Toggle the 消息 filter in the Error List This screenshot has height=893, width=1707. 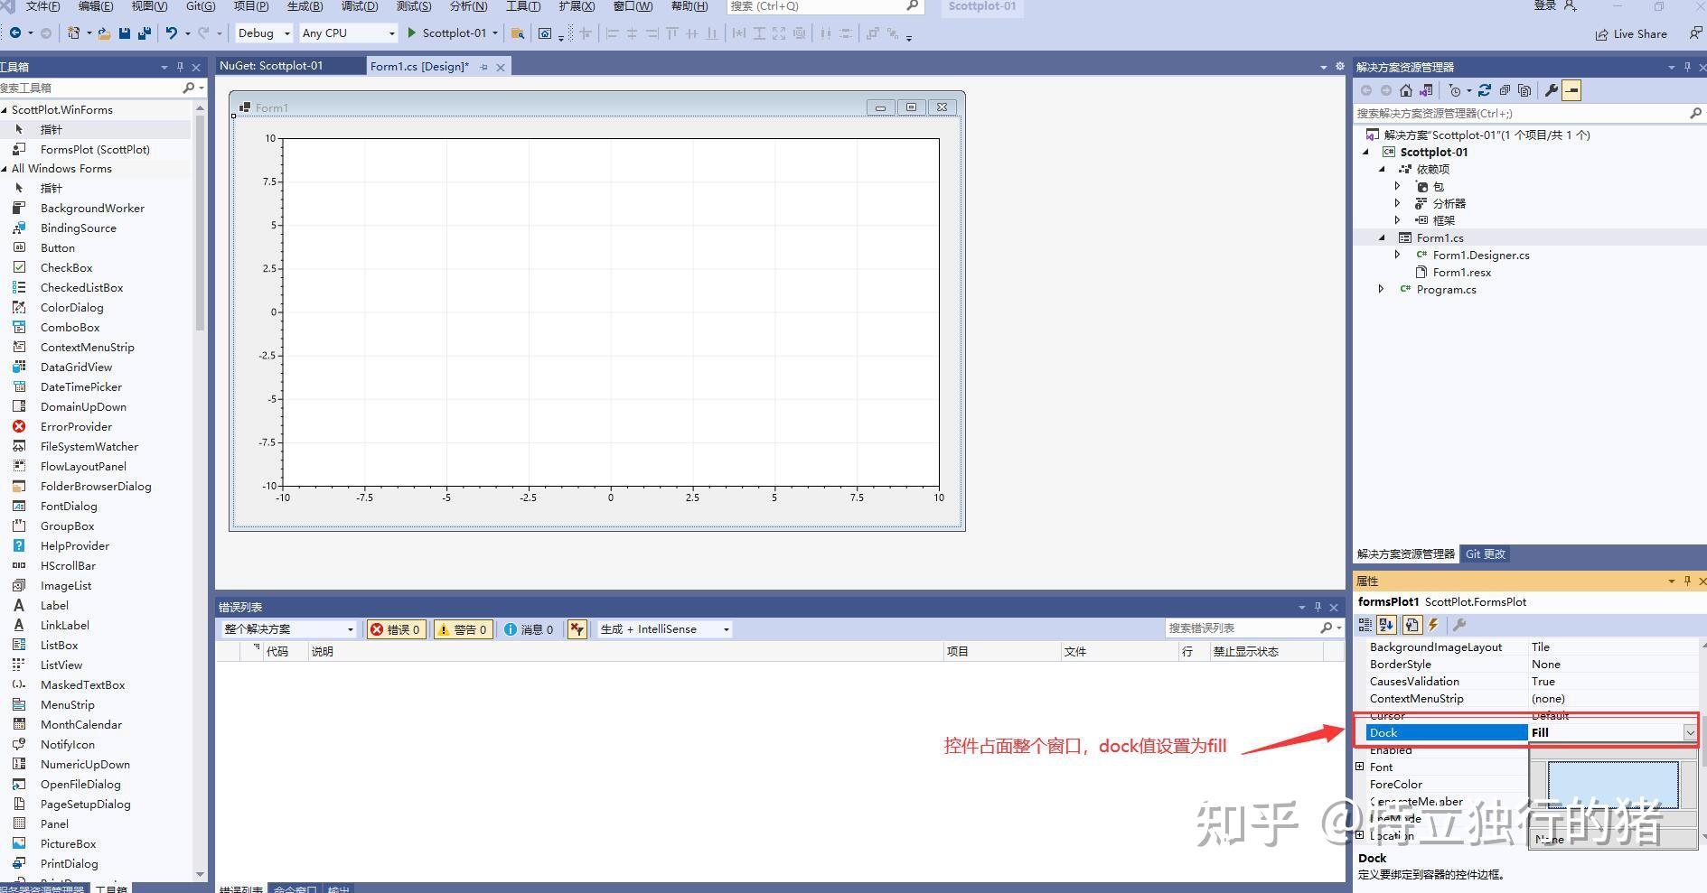tap(530, 628)
